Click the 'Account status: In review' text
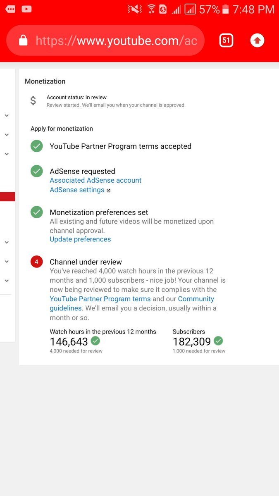 click(x=76, y=98)
